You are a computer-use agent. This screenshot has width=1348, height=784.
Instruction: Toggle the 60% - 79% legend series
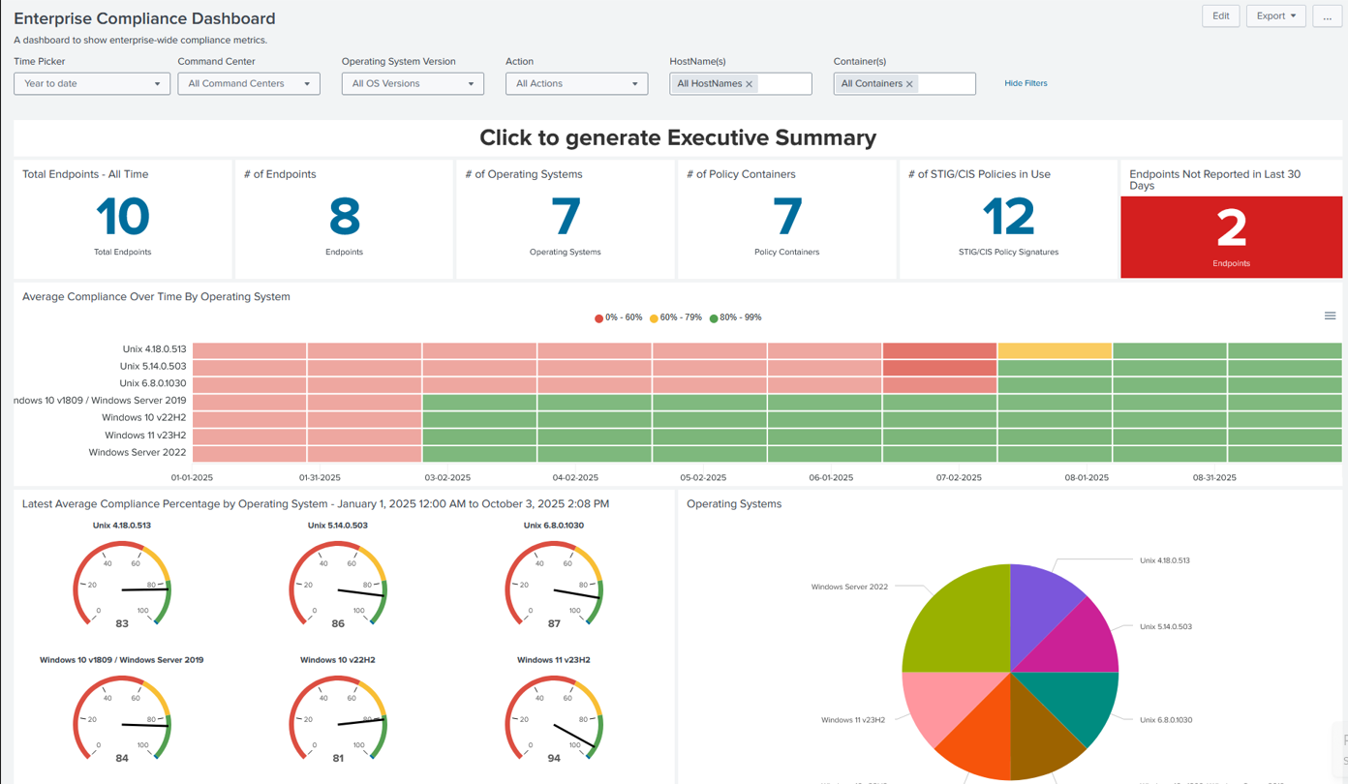(676, 317)
